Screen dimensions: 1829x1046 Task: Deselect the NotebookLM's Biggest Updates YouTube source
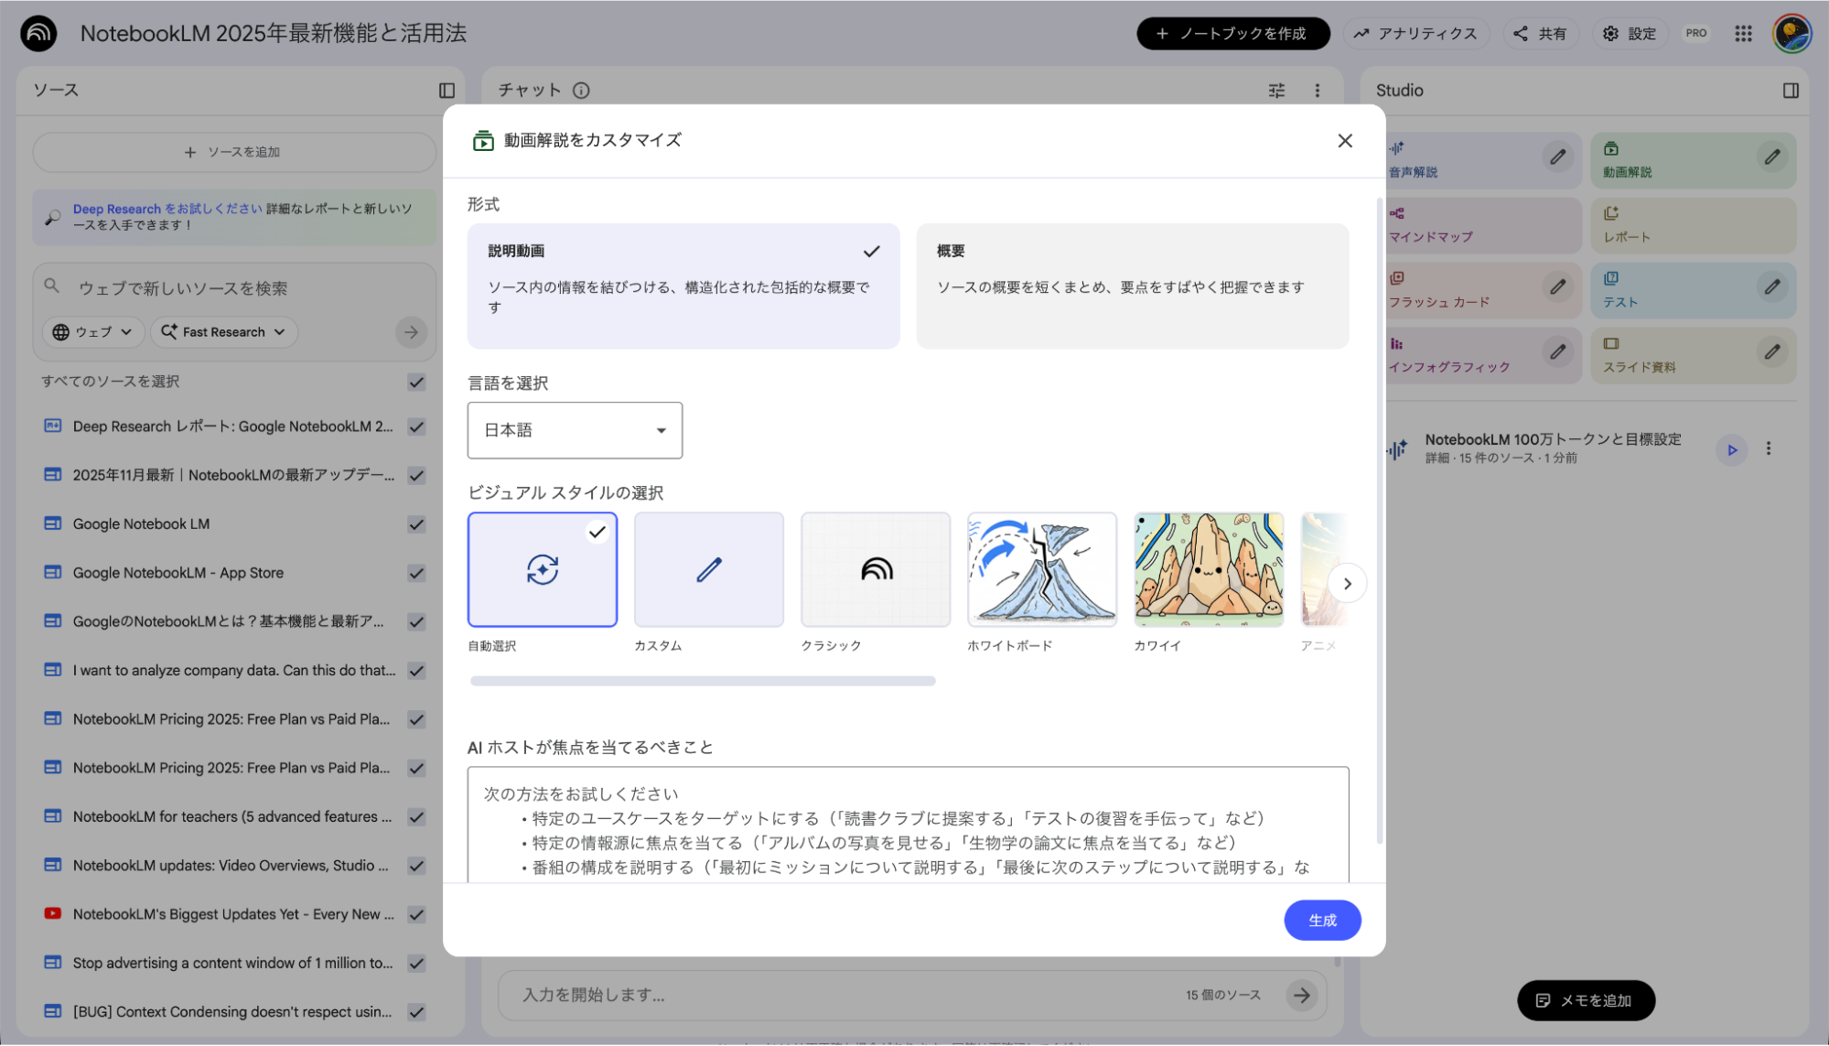[417, 914]
